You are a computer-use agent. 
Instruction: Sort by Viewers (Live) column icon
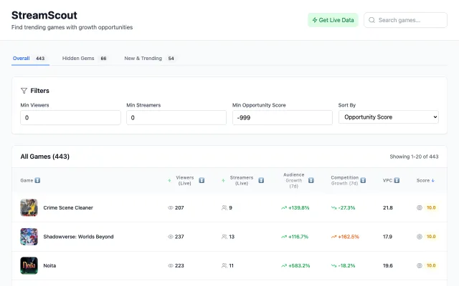[x=202, y=180]
